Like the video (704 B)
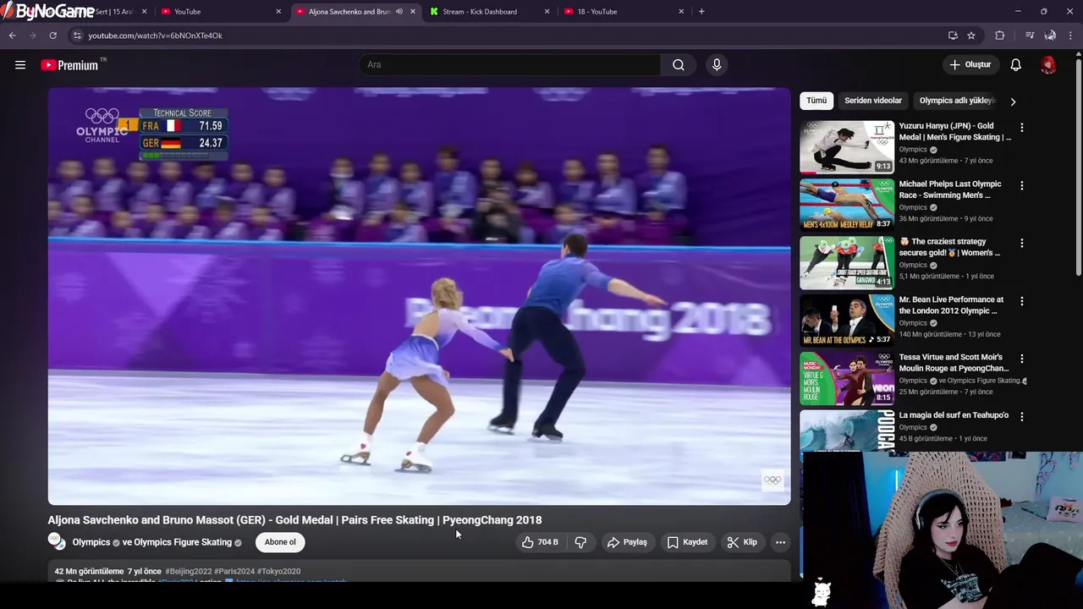 (540, 542)
